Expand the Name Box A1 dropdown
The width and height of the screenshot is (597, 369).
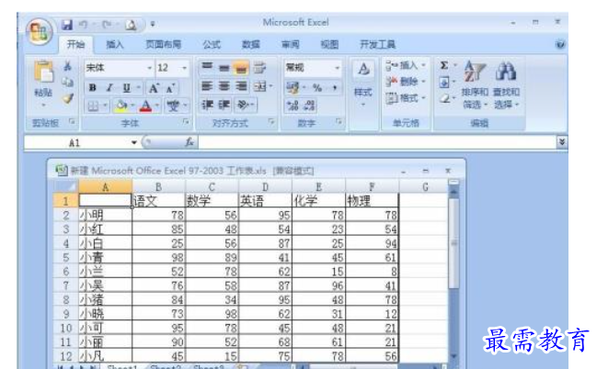134,142
